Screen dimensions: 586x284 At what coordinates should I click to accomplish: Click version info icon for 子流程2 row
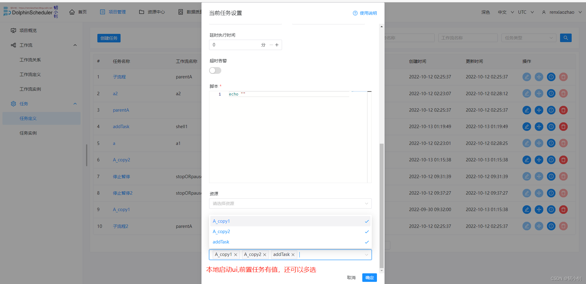(x=551, y=226)
